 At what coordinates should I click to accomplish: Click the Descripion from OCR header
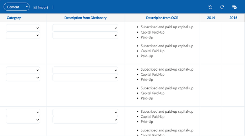point(162,18)
